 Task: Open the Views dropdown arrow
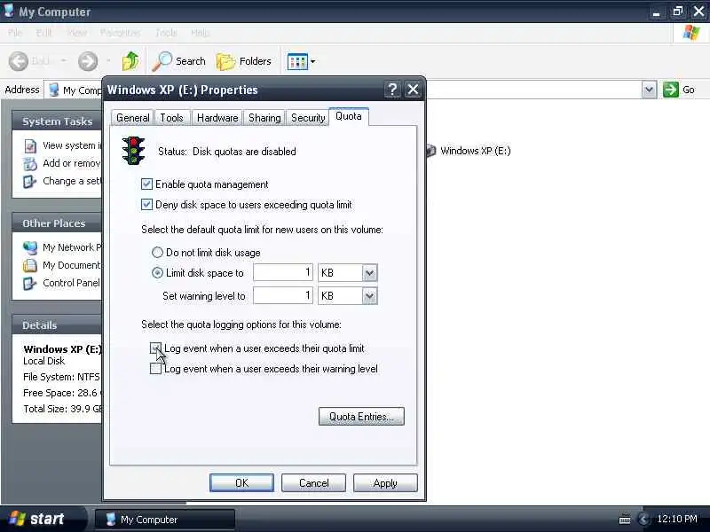point(313,61)
